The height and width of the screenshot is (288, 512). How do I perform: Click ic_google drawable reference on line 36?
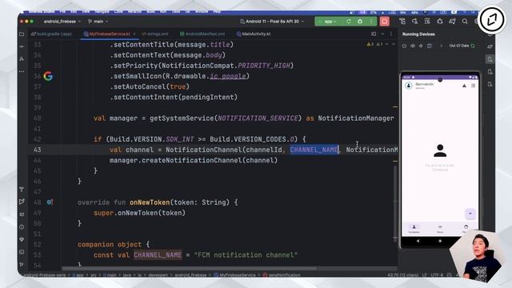227,76
